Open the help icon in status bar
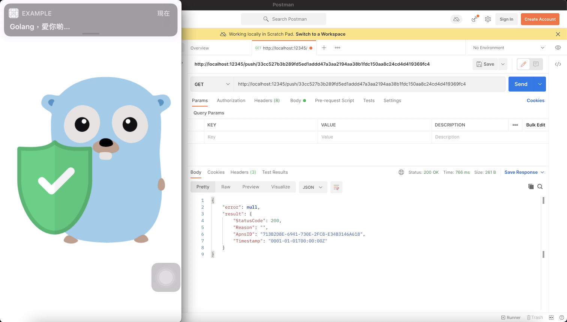The width and height of the screenshot is (567, 322). coord(562,317)
